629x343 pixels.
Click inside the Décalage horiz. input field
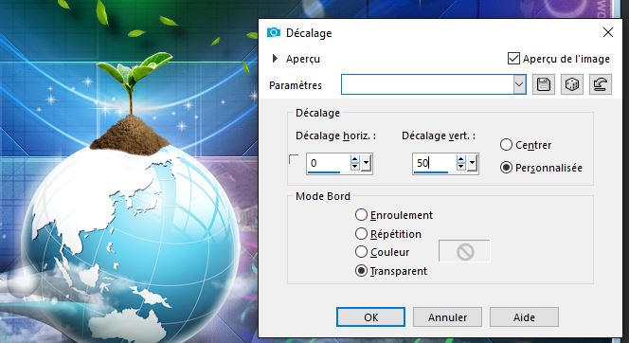(328, 163)
